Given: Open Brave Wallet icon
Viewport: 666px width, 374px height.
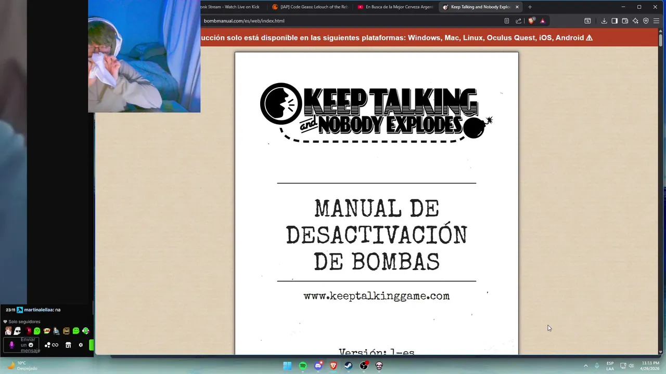Looking at the screenshot, I should pos(625,21).
